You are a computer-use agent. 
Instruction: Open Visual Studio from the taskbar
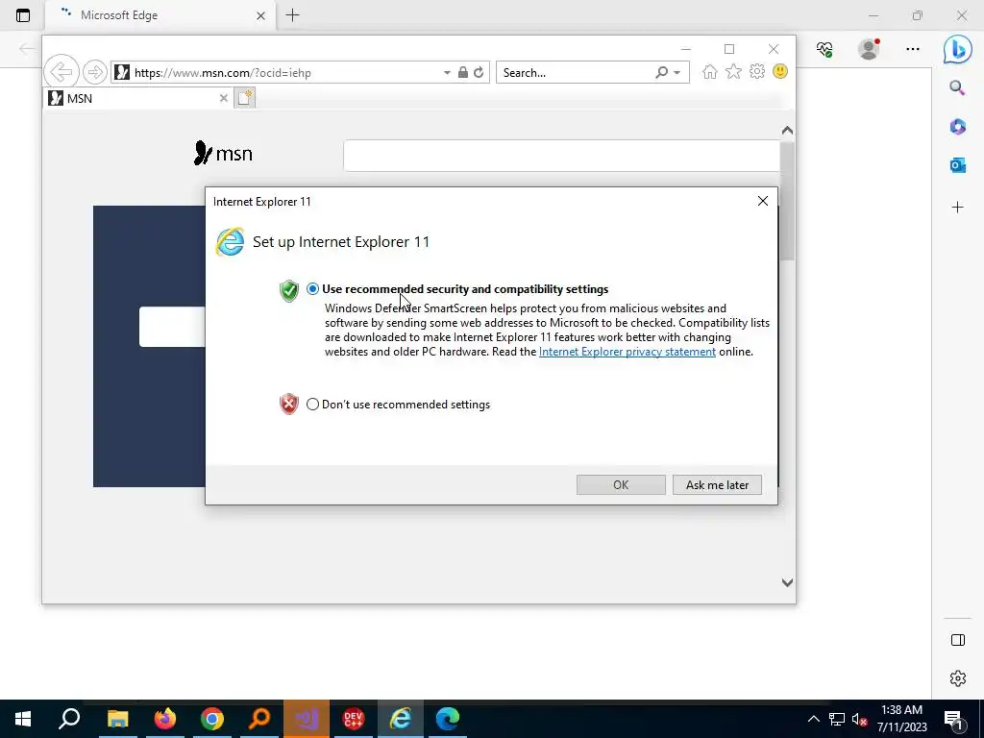[307, 719]
